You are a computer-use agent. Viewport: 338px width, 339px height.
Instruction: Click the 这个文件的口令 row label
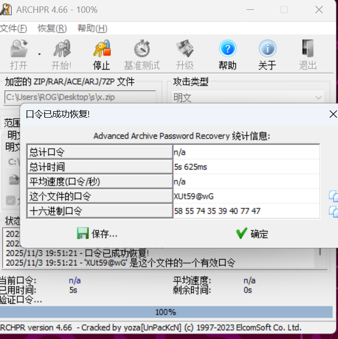100,196
